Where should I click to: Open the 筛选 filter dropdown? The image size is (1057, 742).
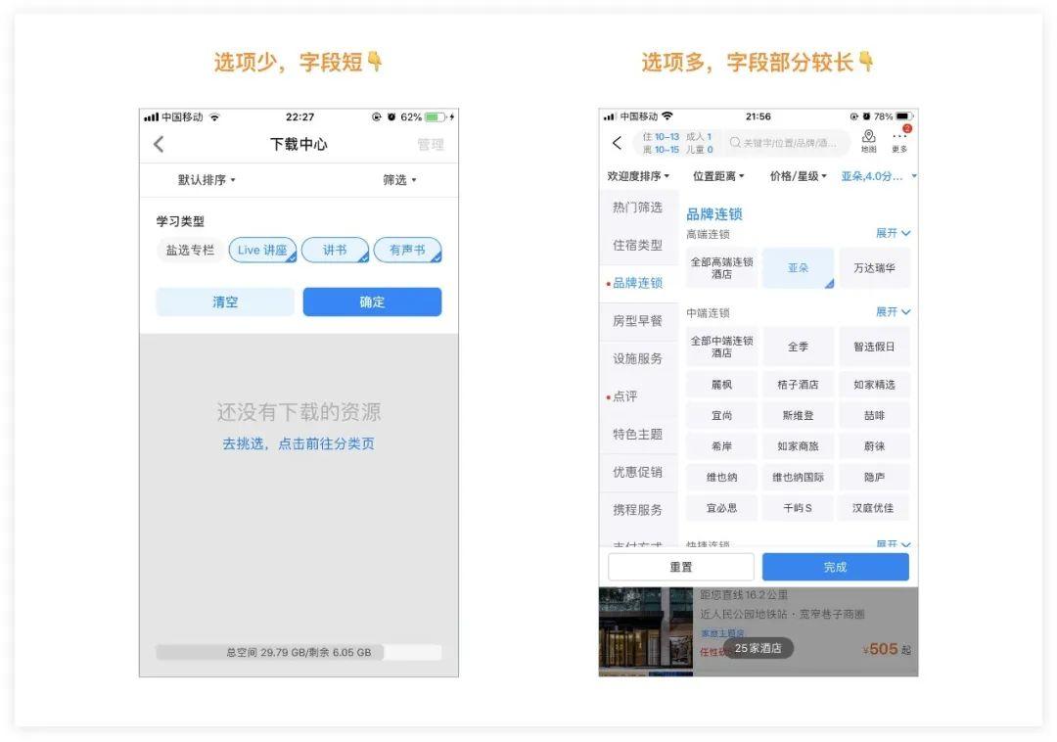pos(399,180)
